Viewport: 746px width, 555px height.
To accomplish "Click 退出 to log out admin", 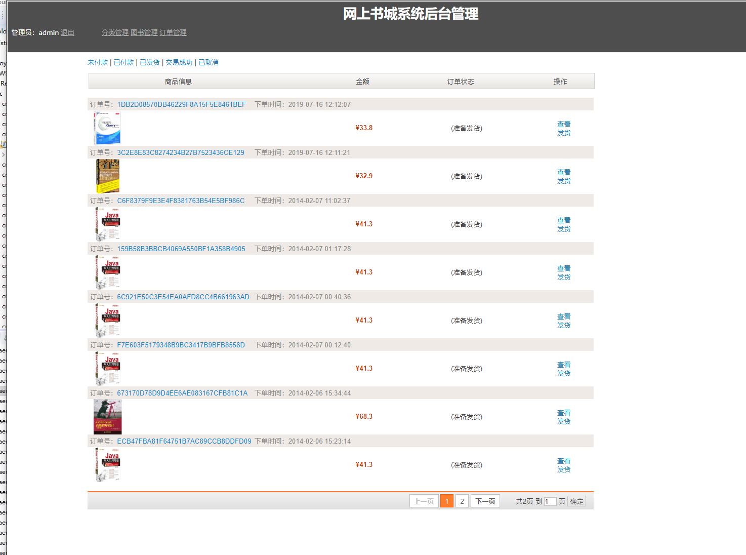I will pos(68,32).
